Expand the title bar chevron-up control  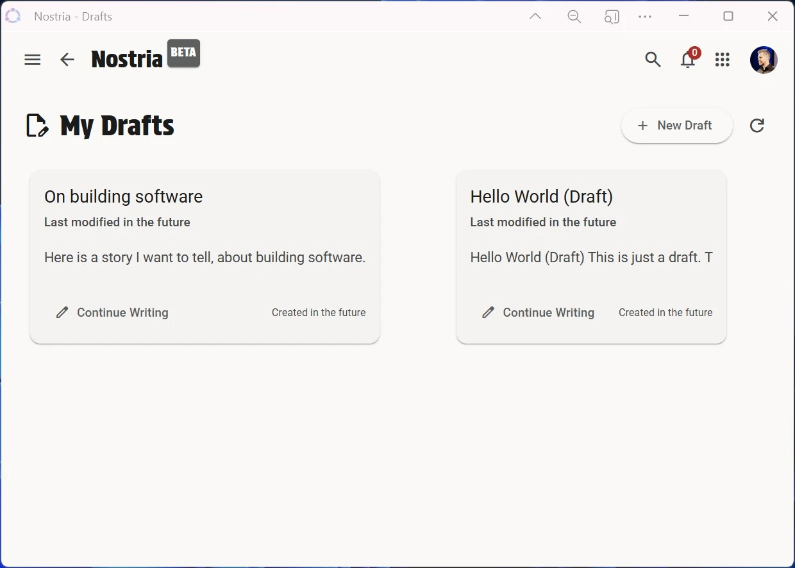coord(535,17)
